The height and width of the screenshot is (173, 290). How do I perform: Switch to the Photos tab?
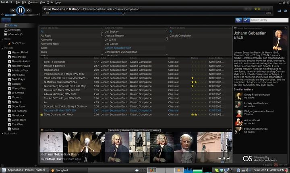(x=146, y=130)
